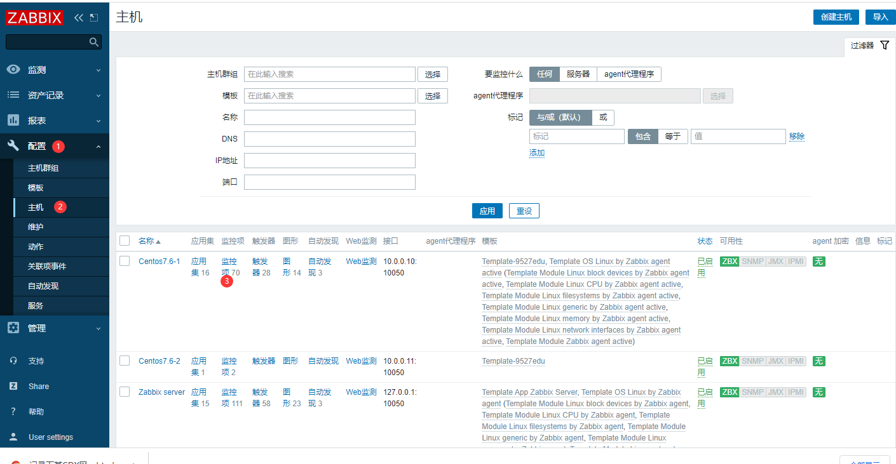Click ZBX badge for Zabbix server
Screen dimensions: 896x464
click(730, 392)
